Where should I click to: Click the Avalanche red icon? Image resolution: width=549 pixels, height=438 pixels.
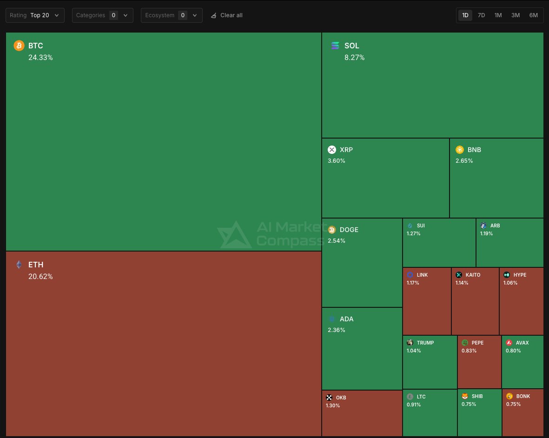point(509,343)
